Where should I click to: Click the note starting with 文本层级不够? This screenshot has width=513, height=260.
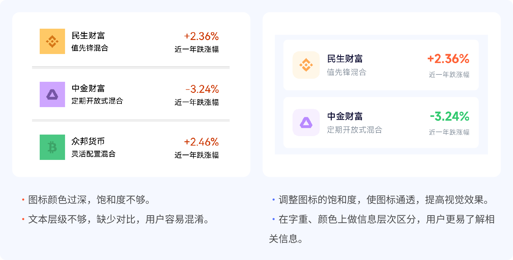(x=118, y=219)
